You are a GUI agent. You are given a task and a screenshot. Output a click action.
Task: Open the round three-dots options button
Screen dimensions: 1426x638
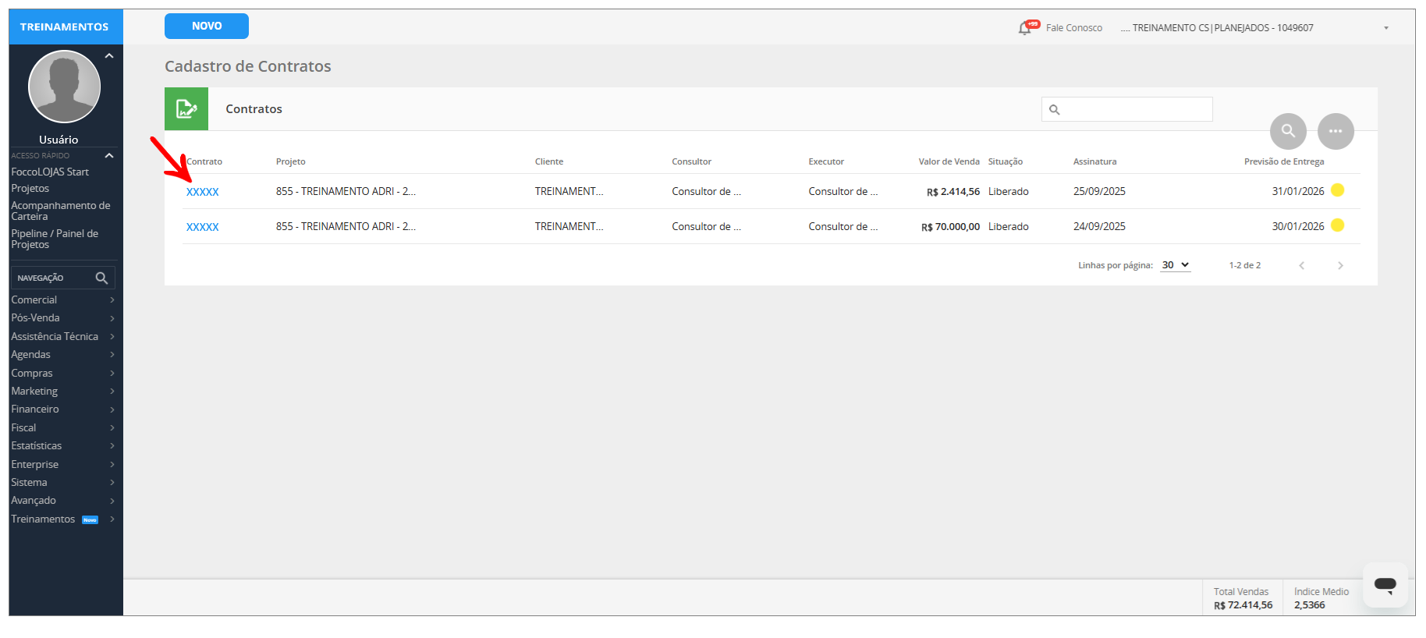point(1336,131)
